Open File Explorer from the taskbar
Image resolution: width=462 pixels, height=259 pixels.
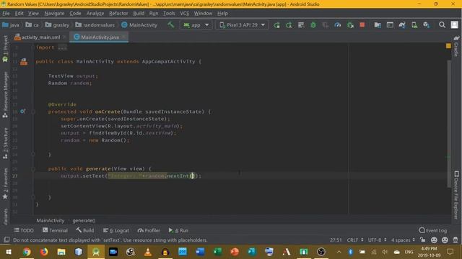[x=61, y=252]
